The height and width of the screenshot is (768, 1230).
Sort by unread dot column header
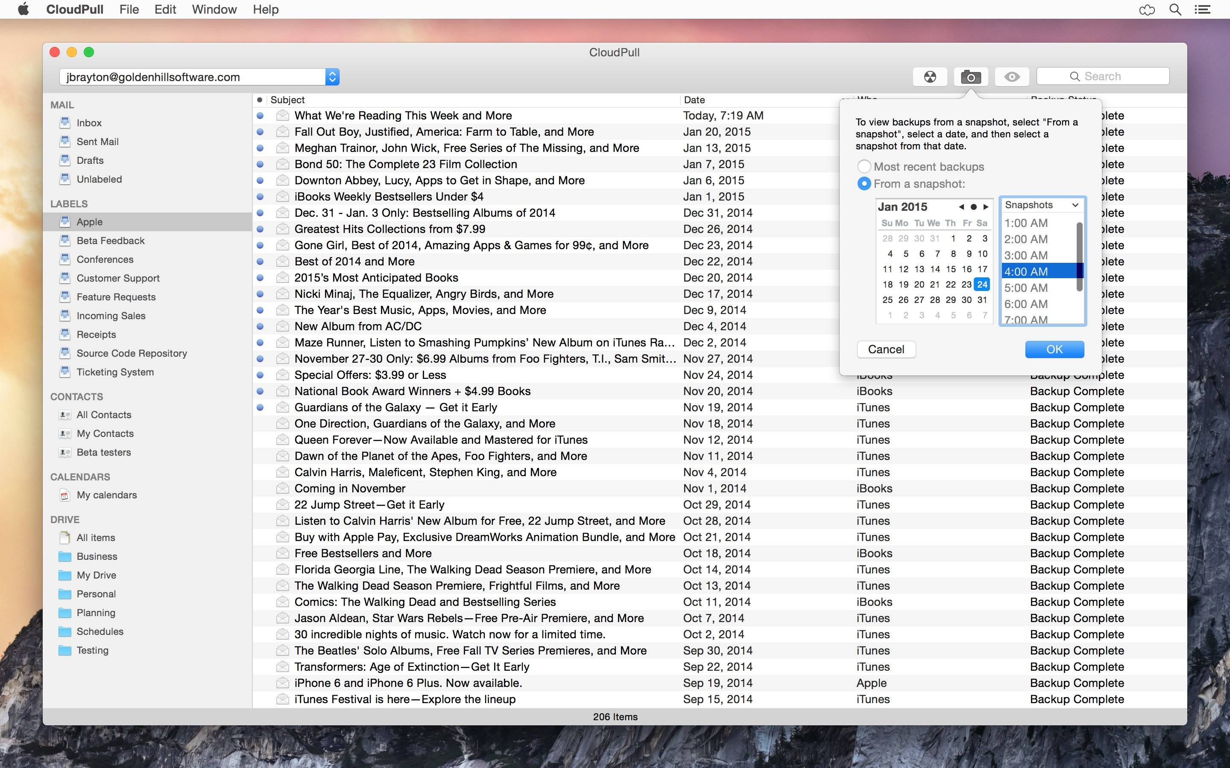tap(260, 99)
